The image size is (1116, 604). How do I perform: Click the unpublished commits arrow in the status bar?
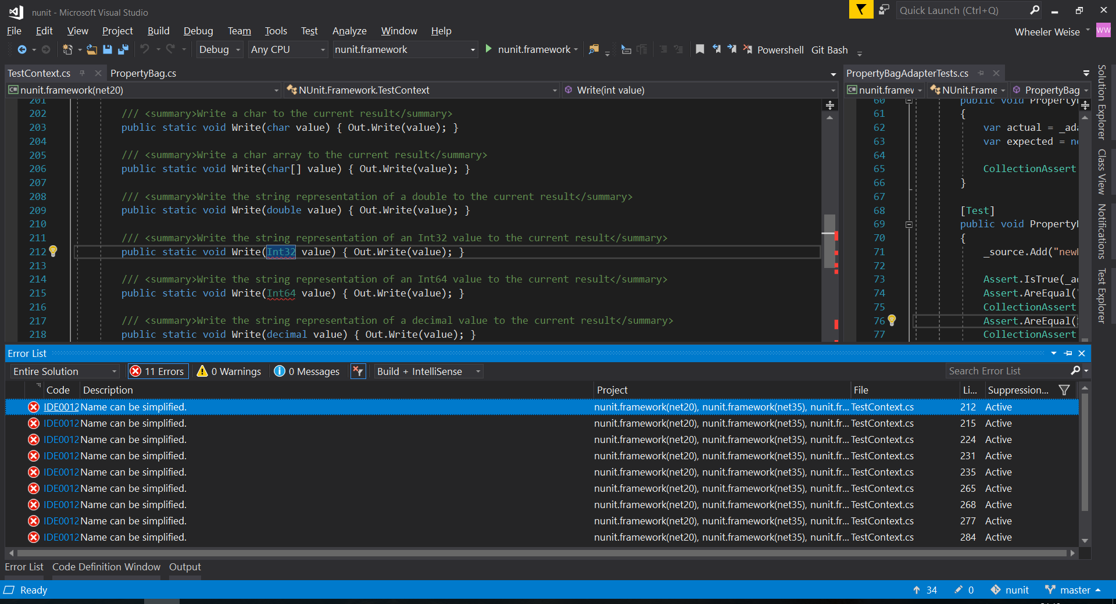pyautogui.click(x=917, y=590)
